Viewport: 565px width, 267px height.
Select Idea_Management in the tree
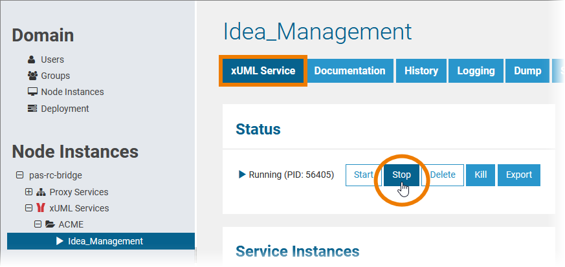pyautogui.click(x=105, y=241)
